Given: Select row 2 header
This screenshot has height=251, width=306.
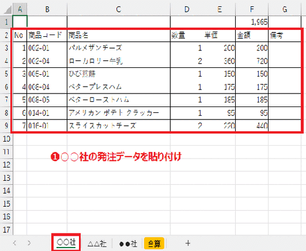Looking at the screenshot, I should (x=6, y=35).
